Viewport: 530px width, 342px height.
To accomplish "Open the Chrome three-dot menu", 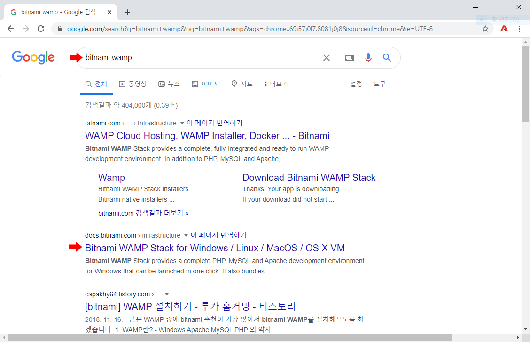I will click(520, 29).
